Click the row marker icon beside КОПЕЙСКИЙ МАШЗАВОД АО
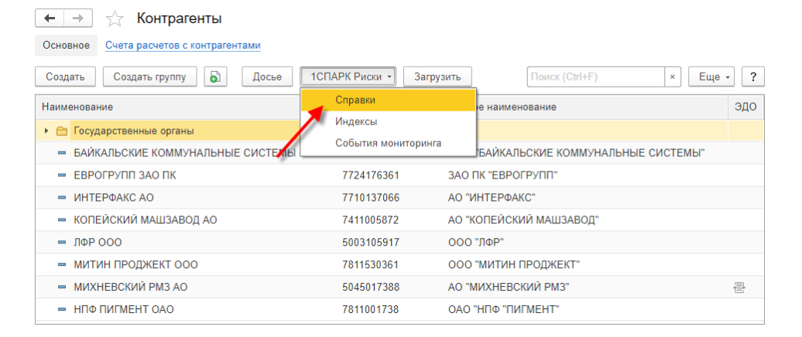 [62, 220]
